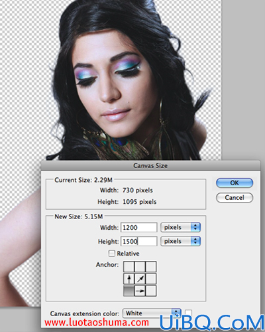Image resolution: width=265 pixels, height=332 pixels.
Task: Click into the Width field showing 1200
Action: coord(139,227)
